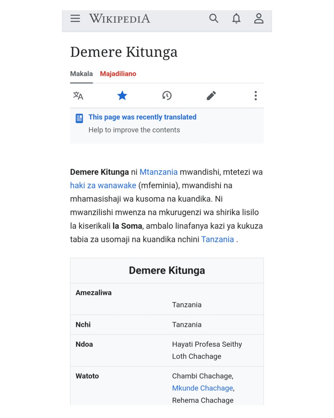
Task: Open the search icon
Action: pos(214,18)
